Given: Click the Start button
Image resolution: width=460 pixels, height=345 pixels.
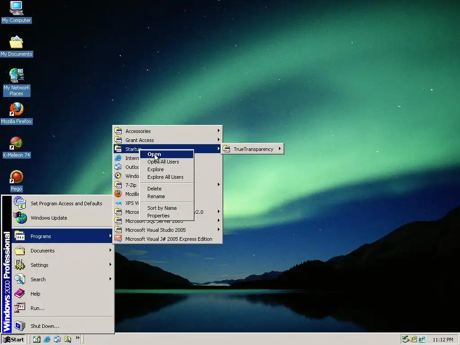Looking at the screenshot, I should click(x=13, y=340).
